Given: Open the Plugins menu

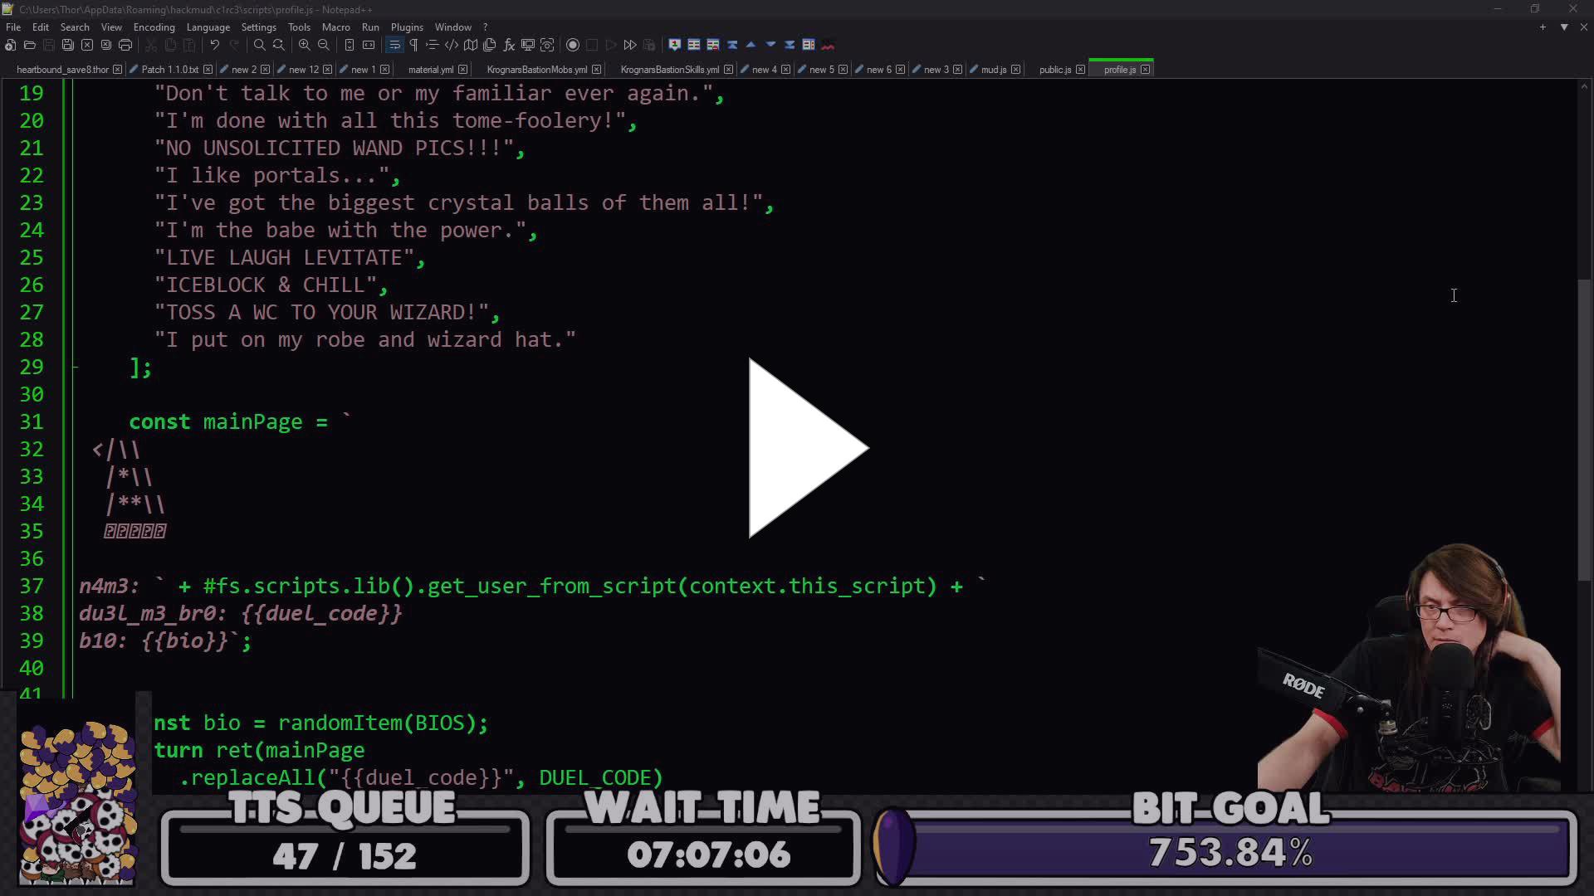Looking at the screenshot, I should (407, 27).
